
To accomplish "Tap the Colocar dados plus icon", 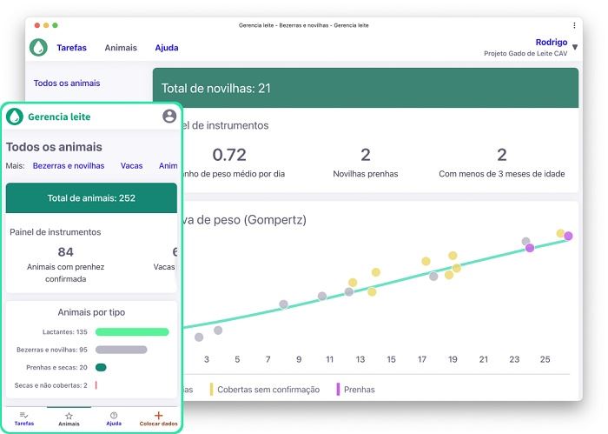I will coord(158,415).
